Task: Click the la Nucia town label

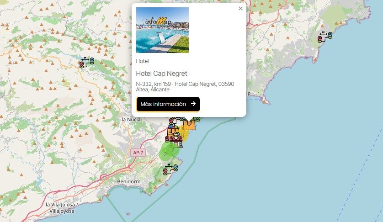Action: 131,119
